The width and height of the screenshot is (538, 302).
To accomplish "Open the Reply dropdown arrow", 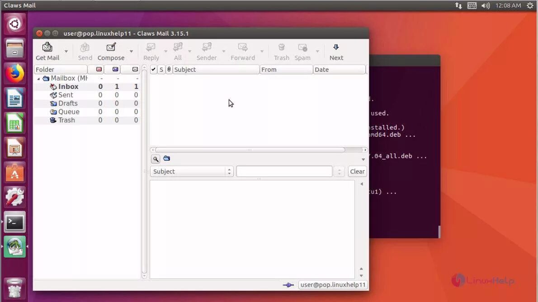I will pyautogui.click(x=166, y=51).
